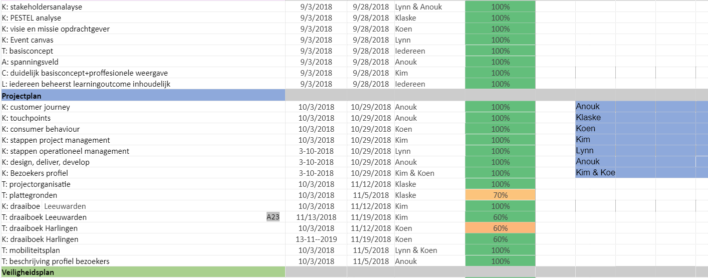The height and width of the screenshot is (278, 708).
Task: Select the 11/13/2018 start date cell
Action: pos(316,217)
